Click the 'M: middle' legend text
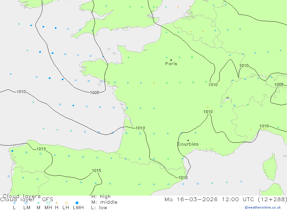Viewport: 287px width, 210px height. pos(104,202)
